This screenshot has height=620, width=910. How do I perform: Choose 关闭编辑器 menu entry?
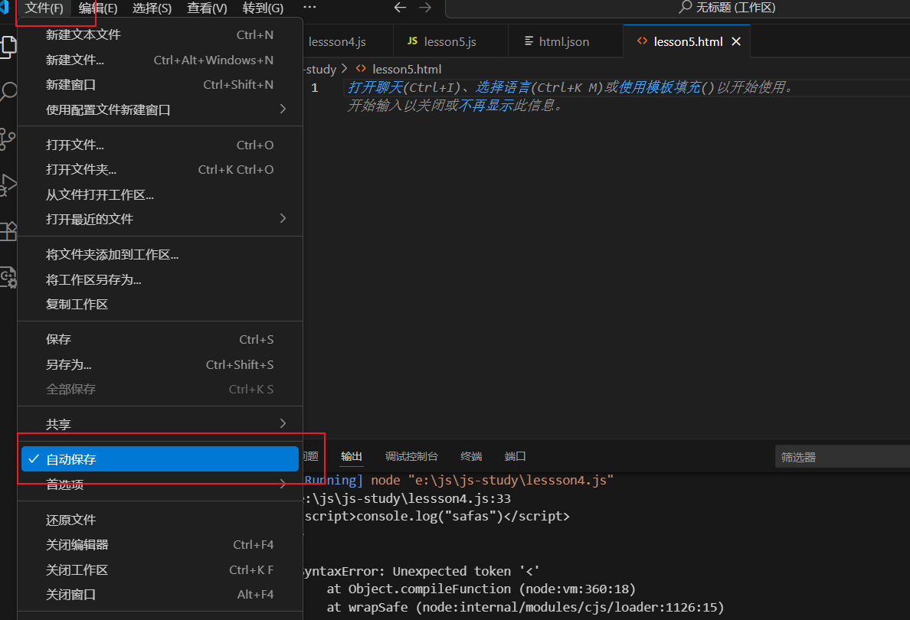pyautogui.click(x=160, y=544)
